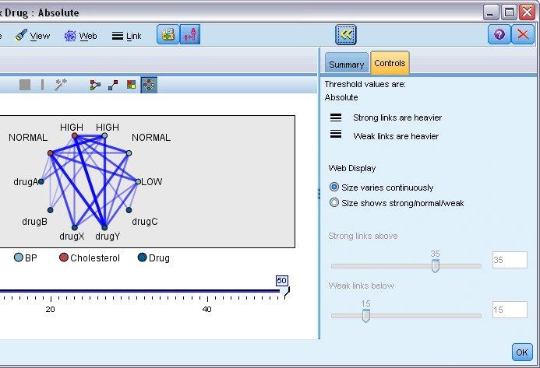Click the Weak links below slider handle
Image resolution: width=540 pixels, height=368 pixels.
click(365, 316)
